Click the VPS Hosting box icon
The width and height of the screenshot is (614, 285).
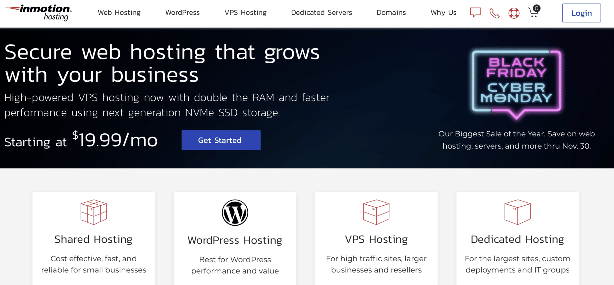[376, 212]
